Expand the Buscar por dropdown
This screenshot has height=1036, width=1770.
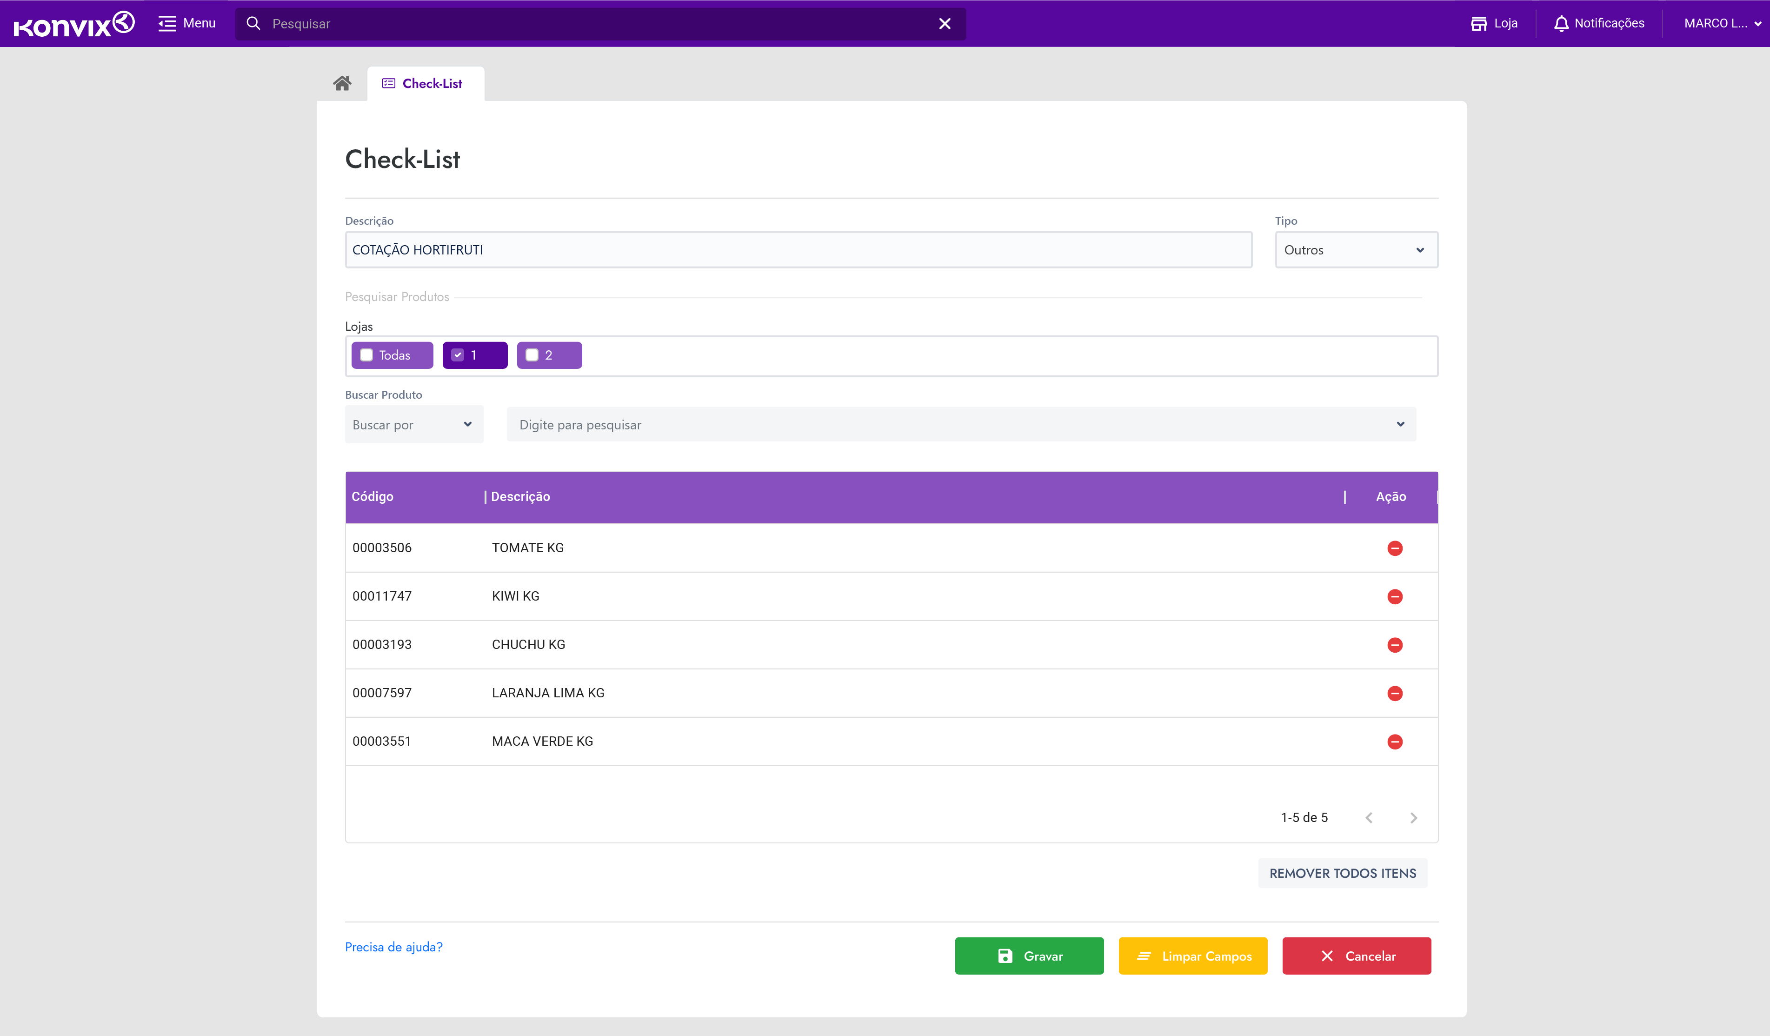tap(413, 424)
